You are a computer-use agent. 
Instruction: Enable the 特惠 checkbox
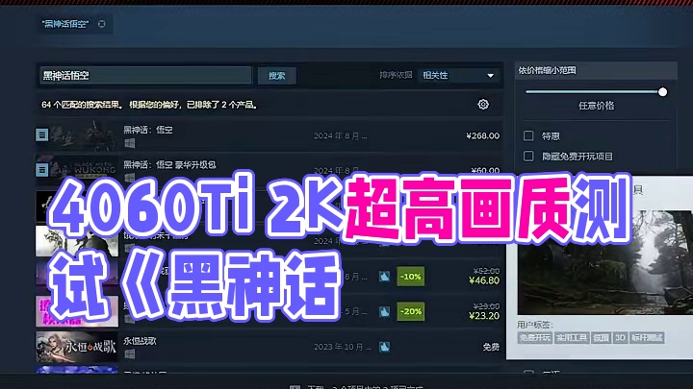click(x=528, y=135)
